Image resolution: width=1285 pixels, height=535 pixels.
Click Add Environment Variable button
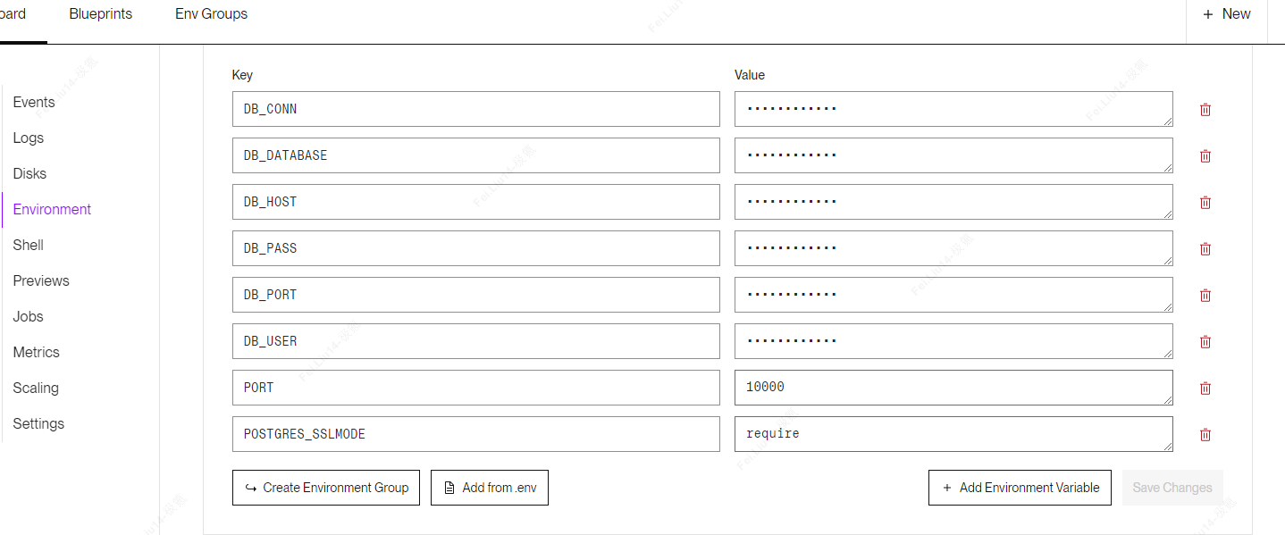click(x=1020, y=488)
